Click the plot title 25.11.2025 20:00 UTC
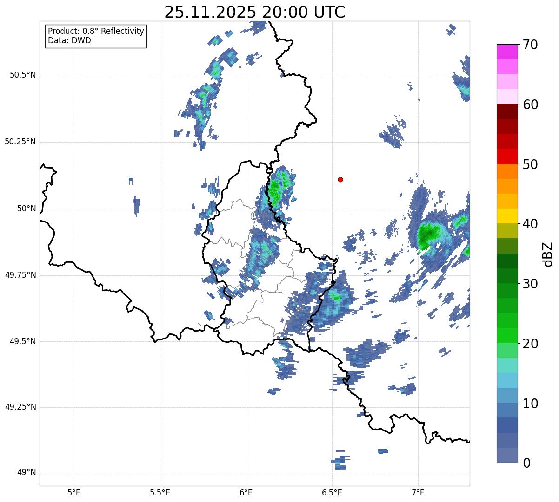 coord(254,12)
